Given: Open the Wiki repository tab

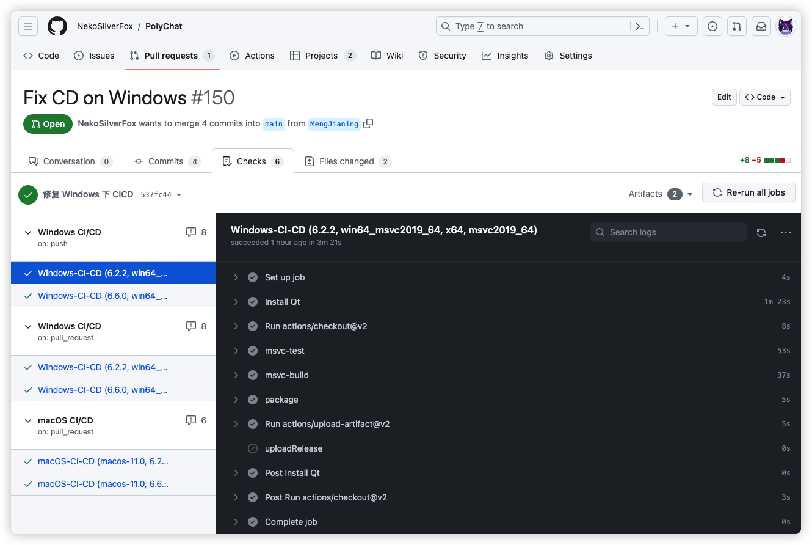Looking at the screenshot, I should (x=387, y=56).
